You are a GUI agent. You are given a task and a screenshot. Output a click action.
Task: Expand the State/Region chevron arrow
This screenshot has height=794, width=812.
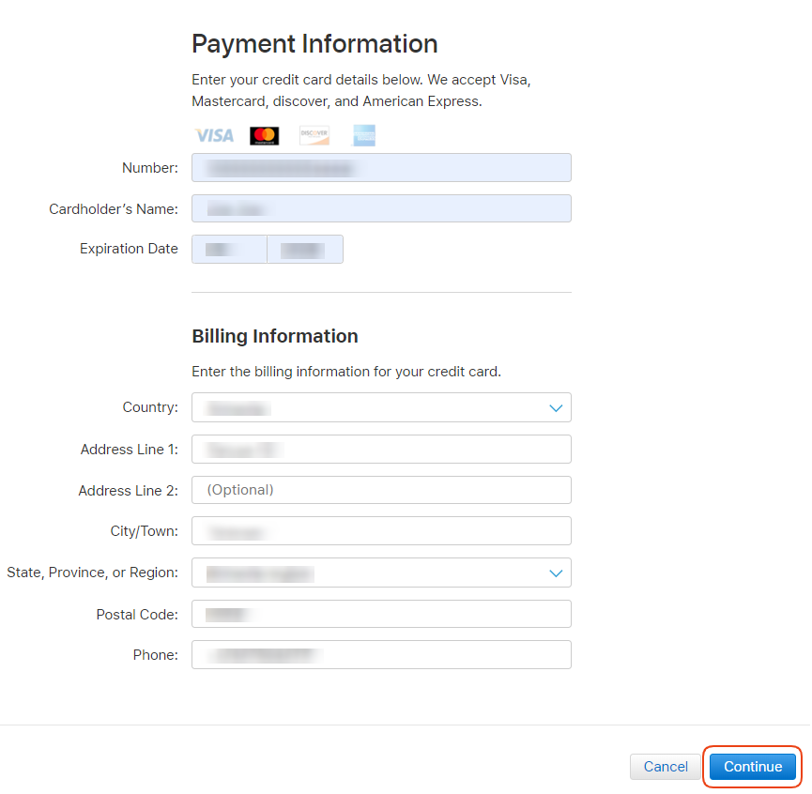click(556, 573)
